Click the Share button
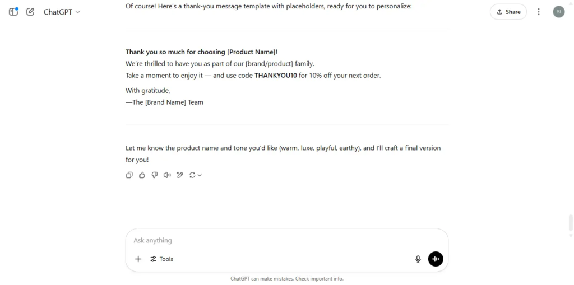This screenshot has width=574, height=285. pyautogui.click(x=508, y=12)
